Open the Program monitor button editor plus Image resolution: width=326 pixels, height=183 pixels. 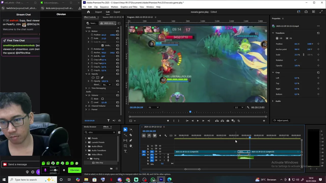tap(264, 121)
